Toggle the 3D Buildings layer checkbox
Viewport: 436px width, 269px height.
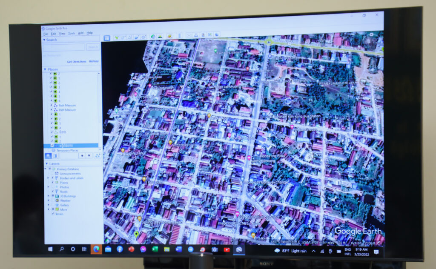click(x=52, y=196)
